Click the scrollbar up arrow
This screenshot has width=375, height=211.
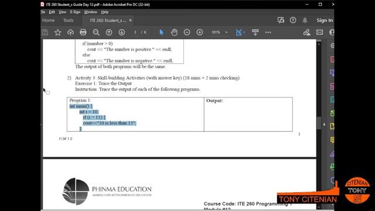point(319,44)
